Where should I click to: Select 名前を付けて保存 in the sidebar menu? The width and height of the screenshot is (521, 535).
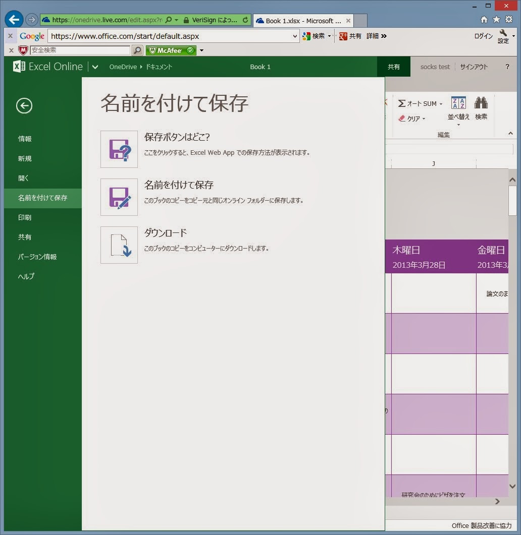[x=43, y=198]
